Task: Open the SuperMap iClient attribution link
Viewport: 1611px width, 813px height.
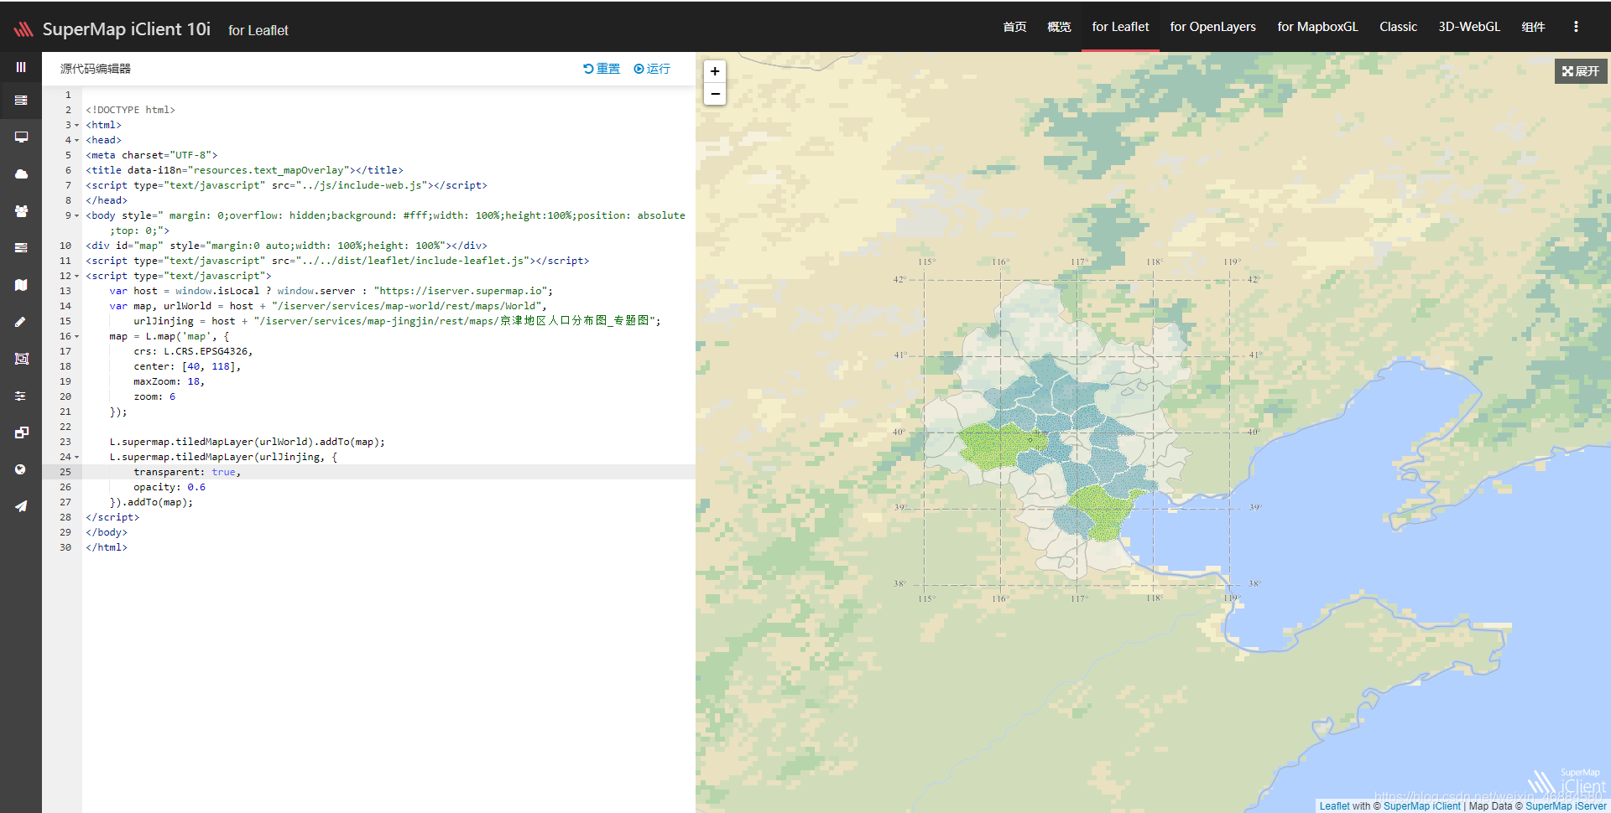Action: (1421, 806)
